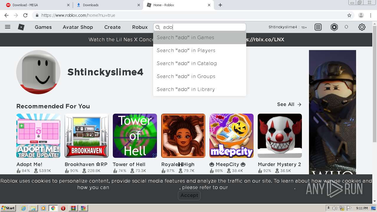Image resolution: width=377 pixels, height=212 pixels.
Task: Reload the Roblox page
Action: [25, 15]
